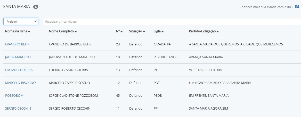
Task: Sort by Nº column arrow
Action: coord(121,32)
